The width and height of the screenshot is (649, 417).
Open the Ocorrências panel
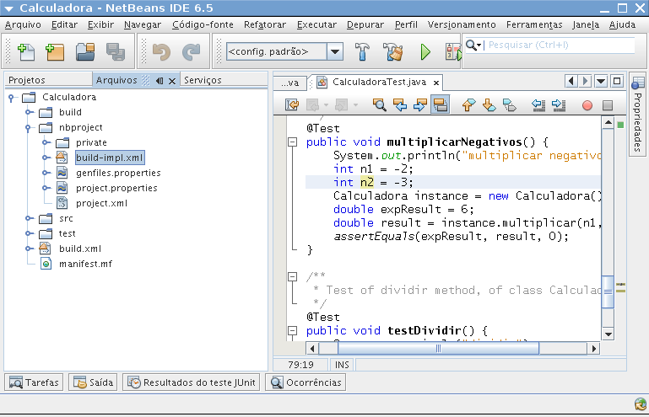306,382
